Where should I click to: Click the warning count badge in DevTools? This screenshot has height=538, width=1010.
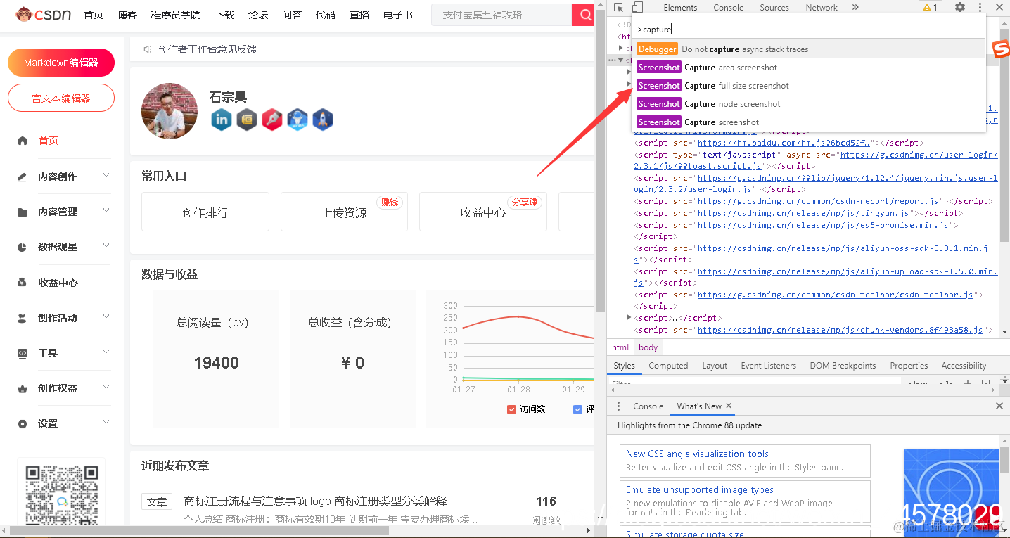(x=930, y=7)
